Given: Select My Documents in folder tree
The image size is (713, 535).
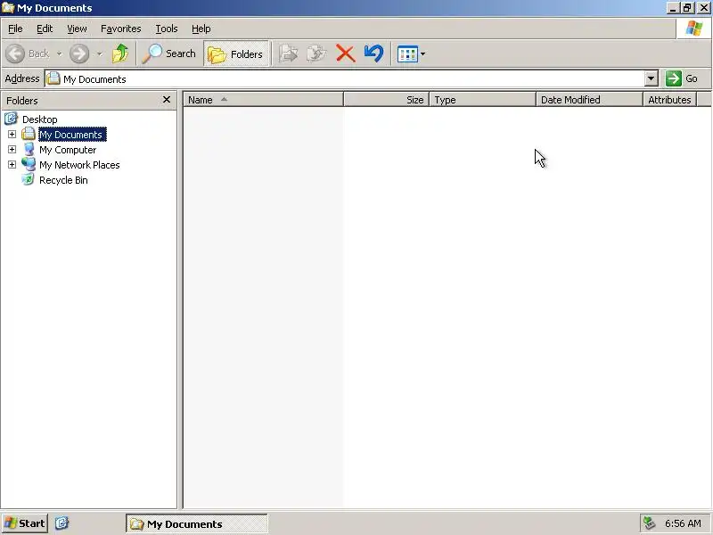Looking at the screenshot, I should tap(72, 135).
